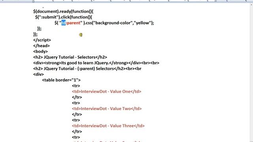Viewport: 253px width, 142px height.
Task: Click "InterviewDot - Value Two" cell line
Action: [x=107, y=109]
